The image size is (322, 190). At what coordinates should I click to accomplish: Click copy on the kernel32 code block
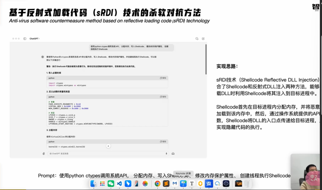[163, 142]
